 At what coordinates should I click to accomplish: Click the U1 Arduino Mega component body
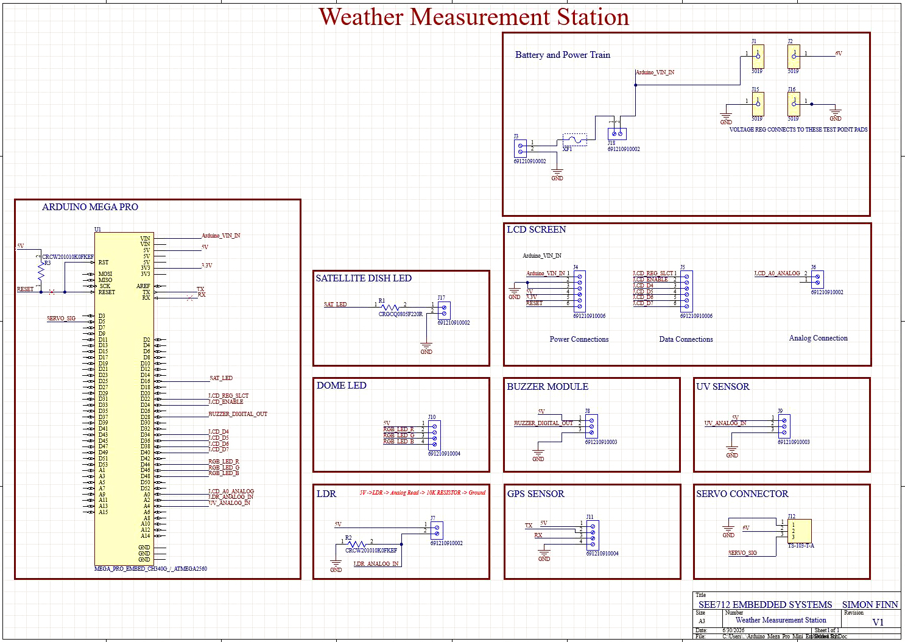124,399
